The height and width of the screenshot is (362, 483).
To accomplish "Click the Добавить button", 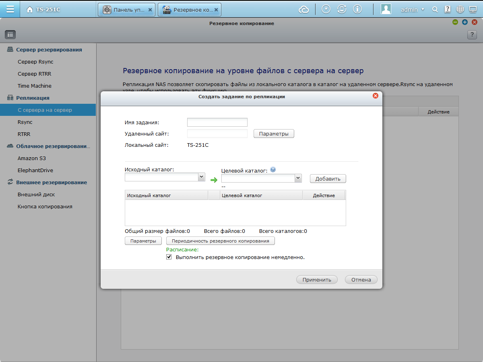I will click(x=328, y=179).
